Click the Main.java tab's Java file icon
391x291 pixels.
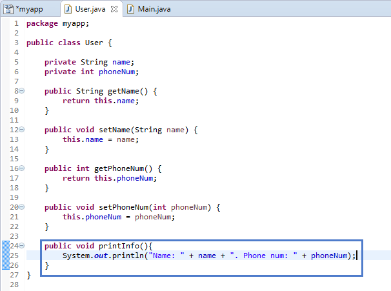point(131,9)
